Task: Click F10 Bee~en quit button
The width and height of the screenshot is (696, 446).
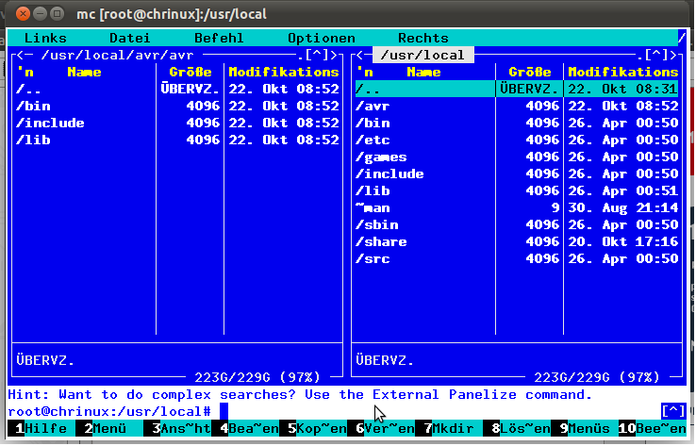Action: click(x=653, y=429)
